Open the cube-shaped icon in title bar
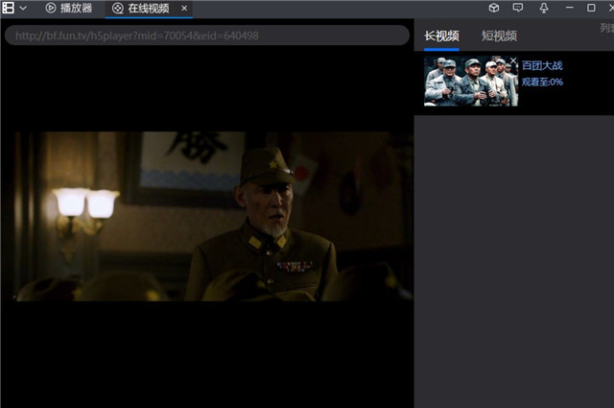Screen dimensions: 614x408 (x=494, y=8)
